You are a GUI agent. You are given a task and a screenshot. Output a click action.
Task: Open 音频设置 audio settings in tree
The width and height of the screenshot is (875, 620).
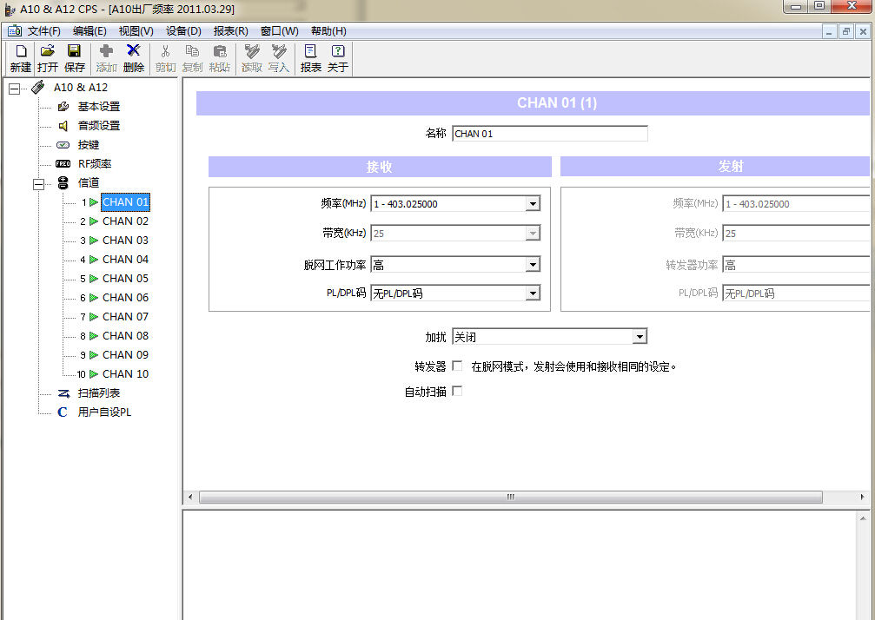pos(98,126)
